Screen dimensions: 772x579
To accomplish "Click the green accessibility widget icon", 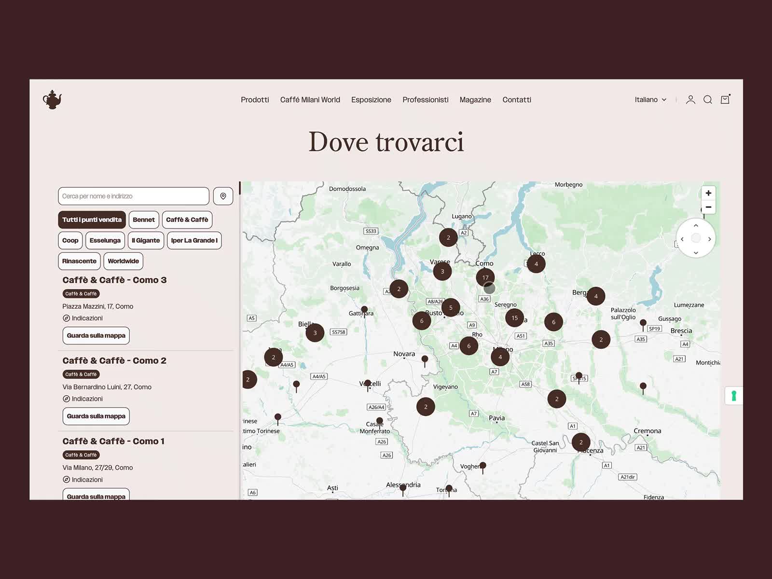I will [733, 396].
